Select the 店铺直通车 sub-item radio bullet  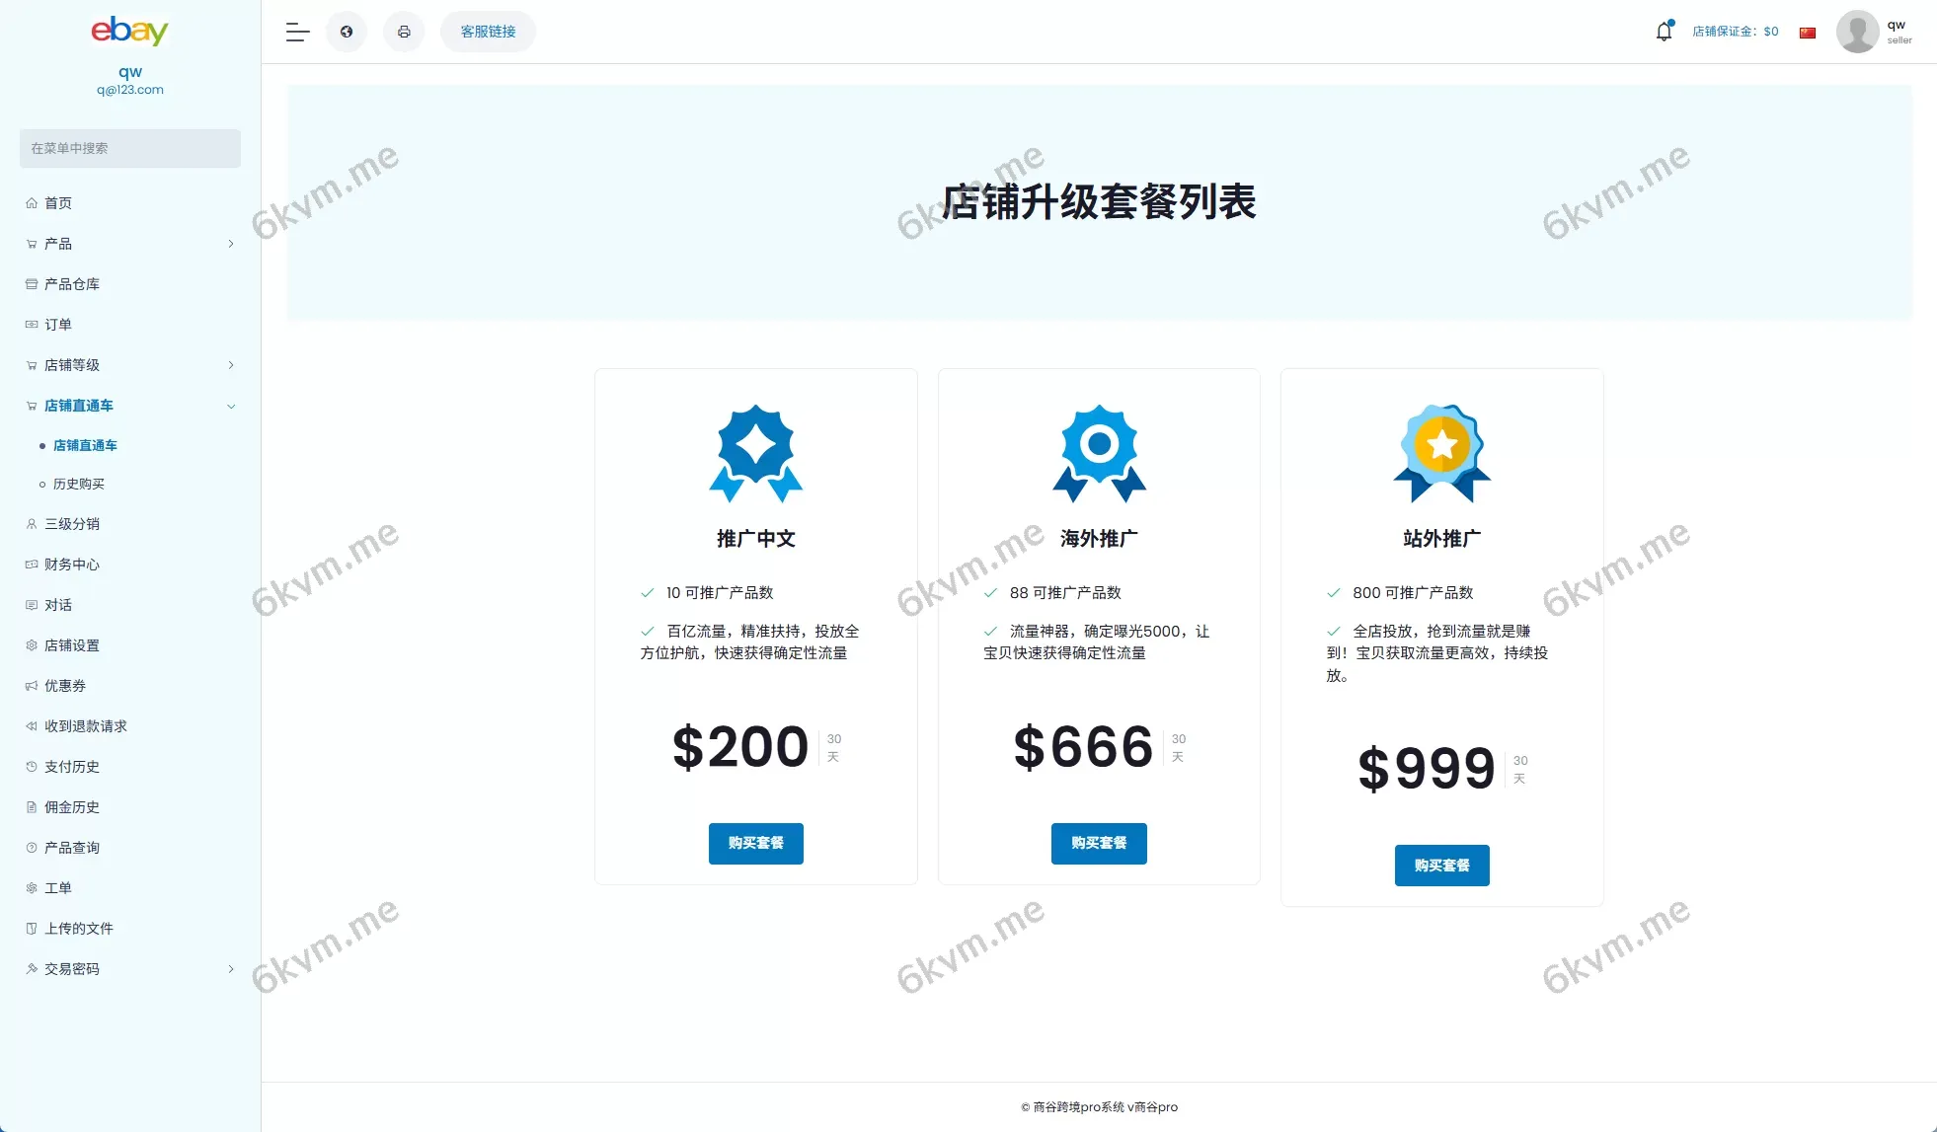(41, 445)
